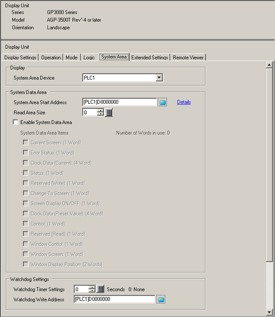Open keypad icon next to Read Area Size
The image size is (275, 317).
coord(109,113)
